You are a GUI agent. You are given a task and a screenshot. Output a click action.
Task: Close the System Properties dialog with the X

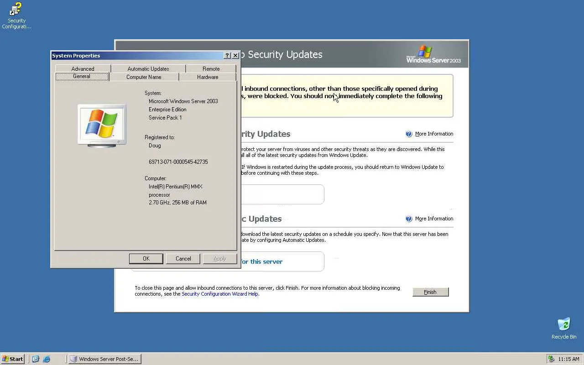[235, 56]
